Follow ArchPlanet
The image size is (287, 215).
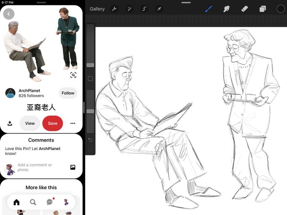click(x=68, y=93)
